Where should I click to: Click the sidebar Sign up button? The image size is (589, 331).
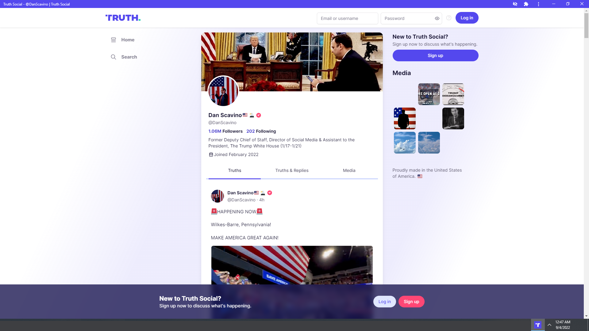pyautogui.click(x=435, y=55)
